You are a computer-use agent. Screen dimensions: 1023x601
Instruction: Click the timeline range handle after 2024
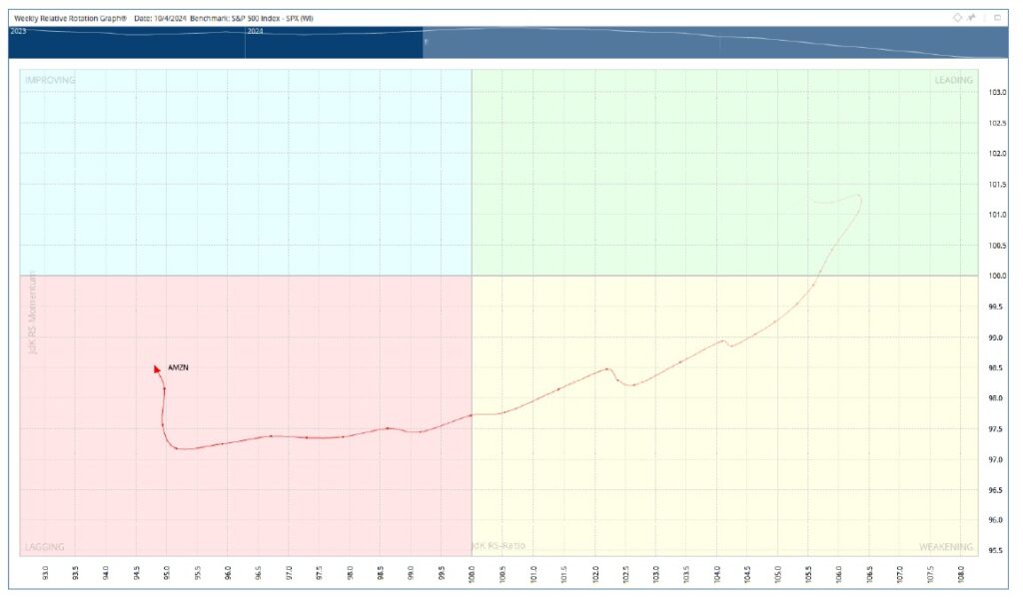425,42
